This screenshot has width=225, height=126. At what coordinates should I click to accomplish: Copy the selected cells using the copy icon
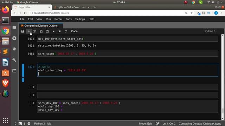41,31
